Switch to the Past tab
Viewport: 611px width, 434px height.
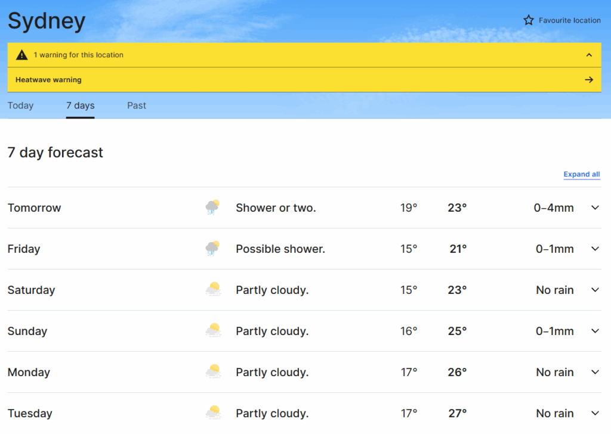tap(137, 106)
